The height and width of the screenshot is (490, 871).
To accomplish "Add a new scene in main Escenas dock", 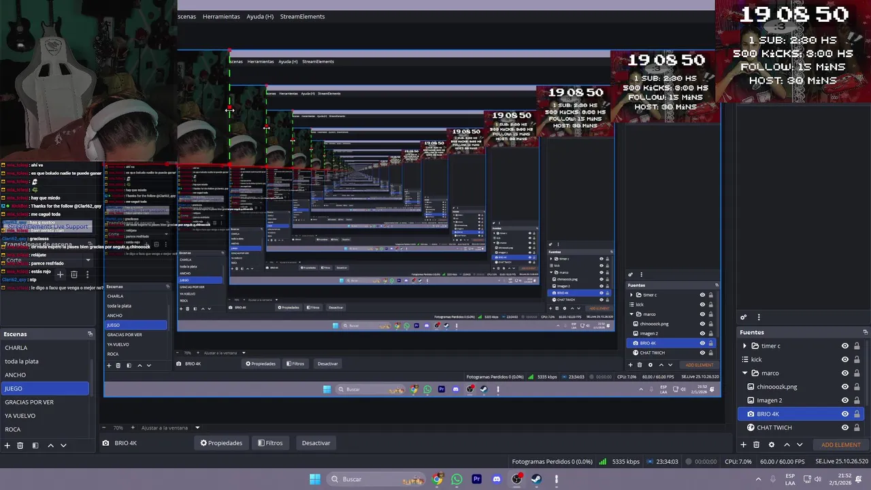I will pos(7,445).
